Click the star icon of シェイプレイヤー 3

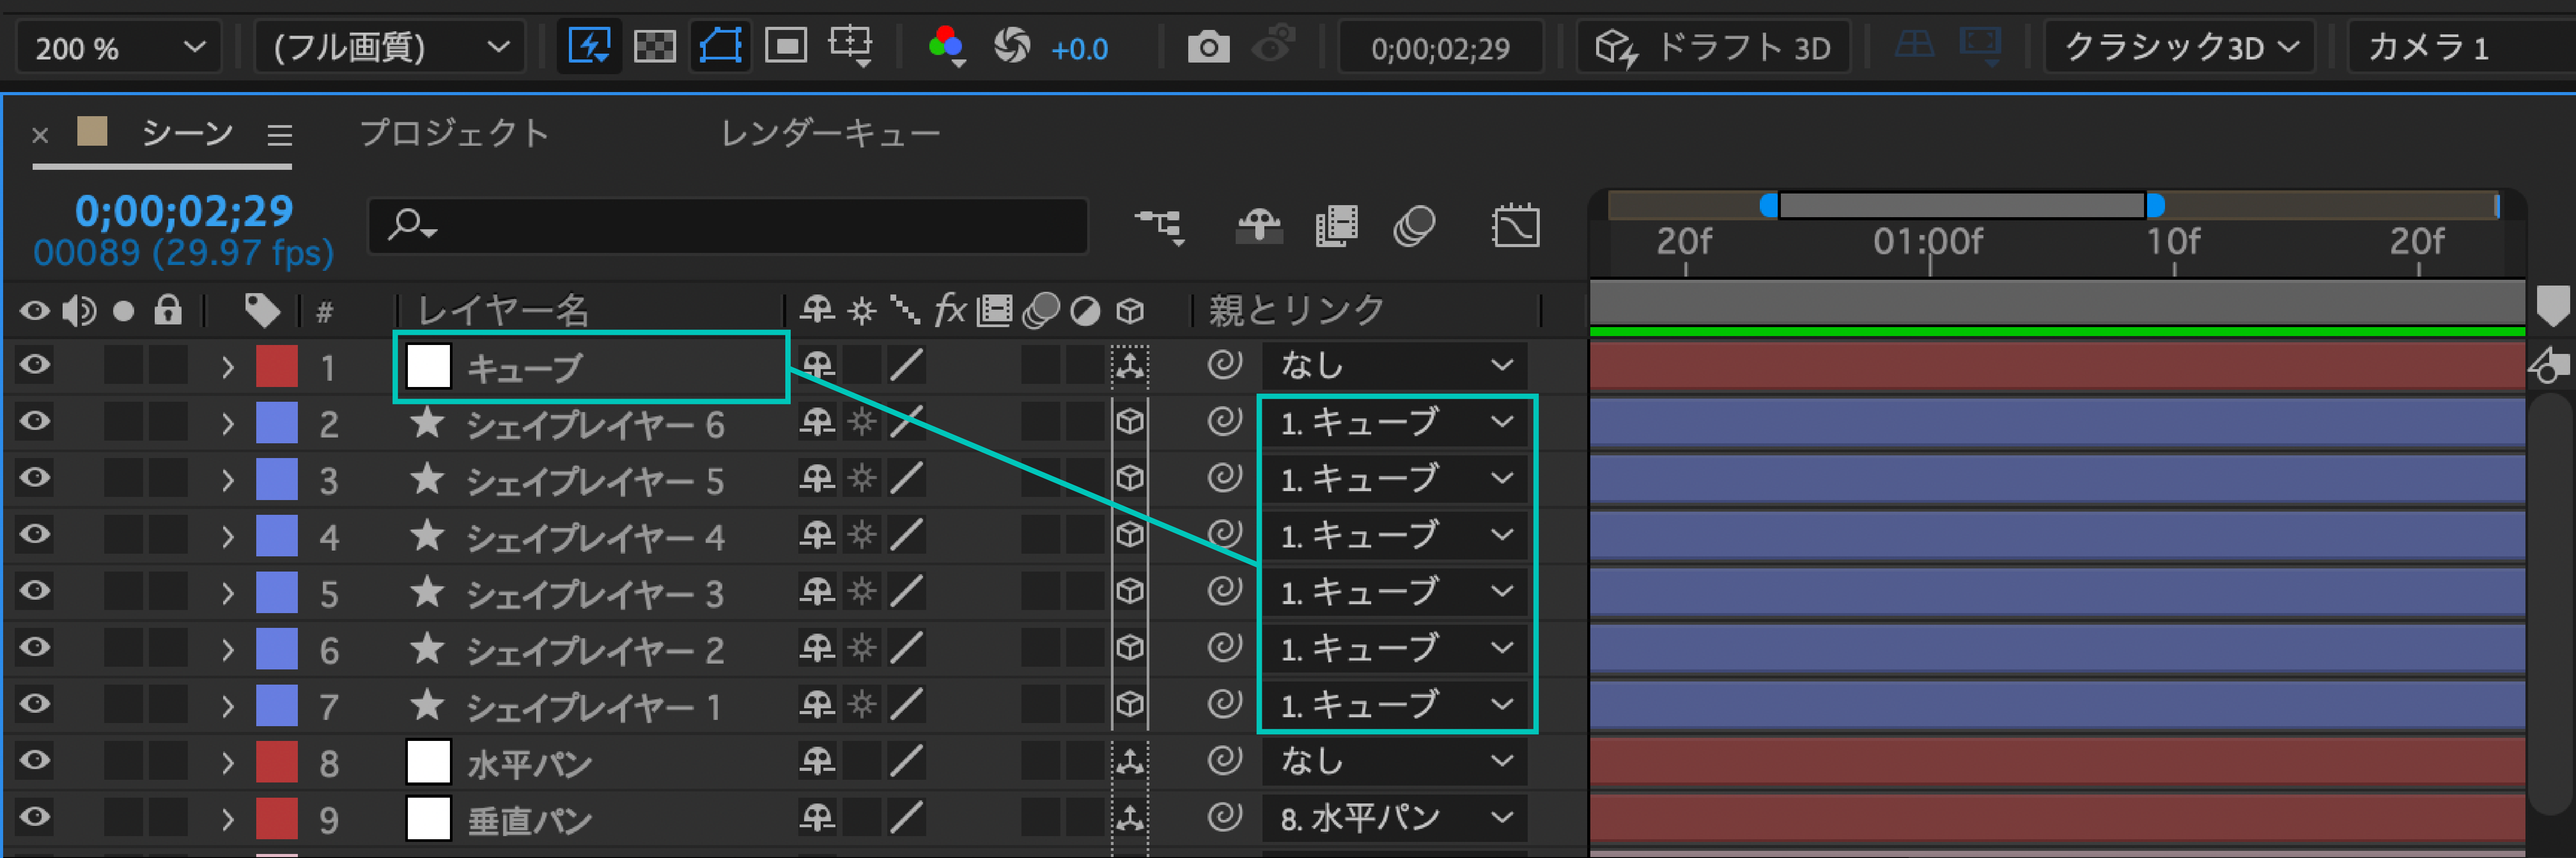pos(428,592)
